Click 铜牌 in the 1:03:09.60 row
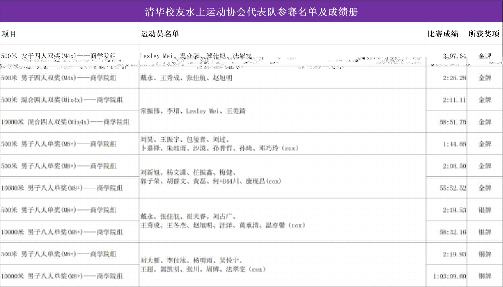The height and width of the screenshot is (287, 503). 485,276
